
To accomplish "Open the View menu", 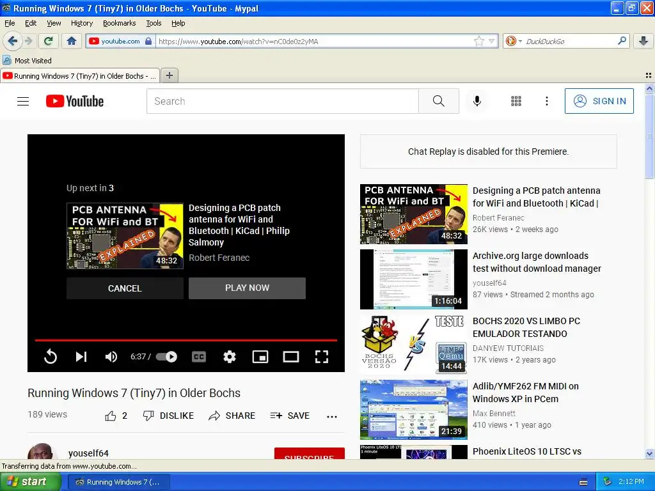I will click(x=54, y=23).
